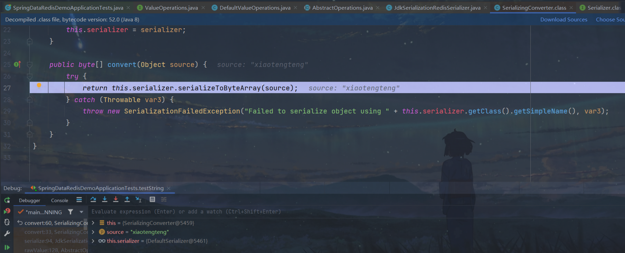Expand the 'this' variable node

coord(93,223)
